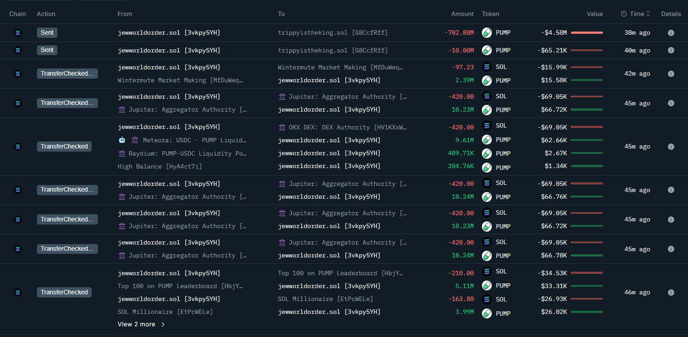Open details info icon for 42m ago row
The height and width of the screenshot is (337, 688).
[x=671, y=73]
